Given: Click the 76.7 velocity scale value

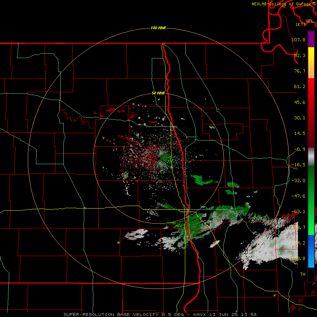Looking at the screenshot, I should tap(300, 71).
